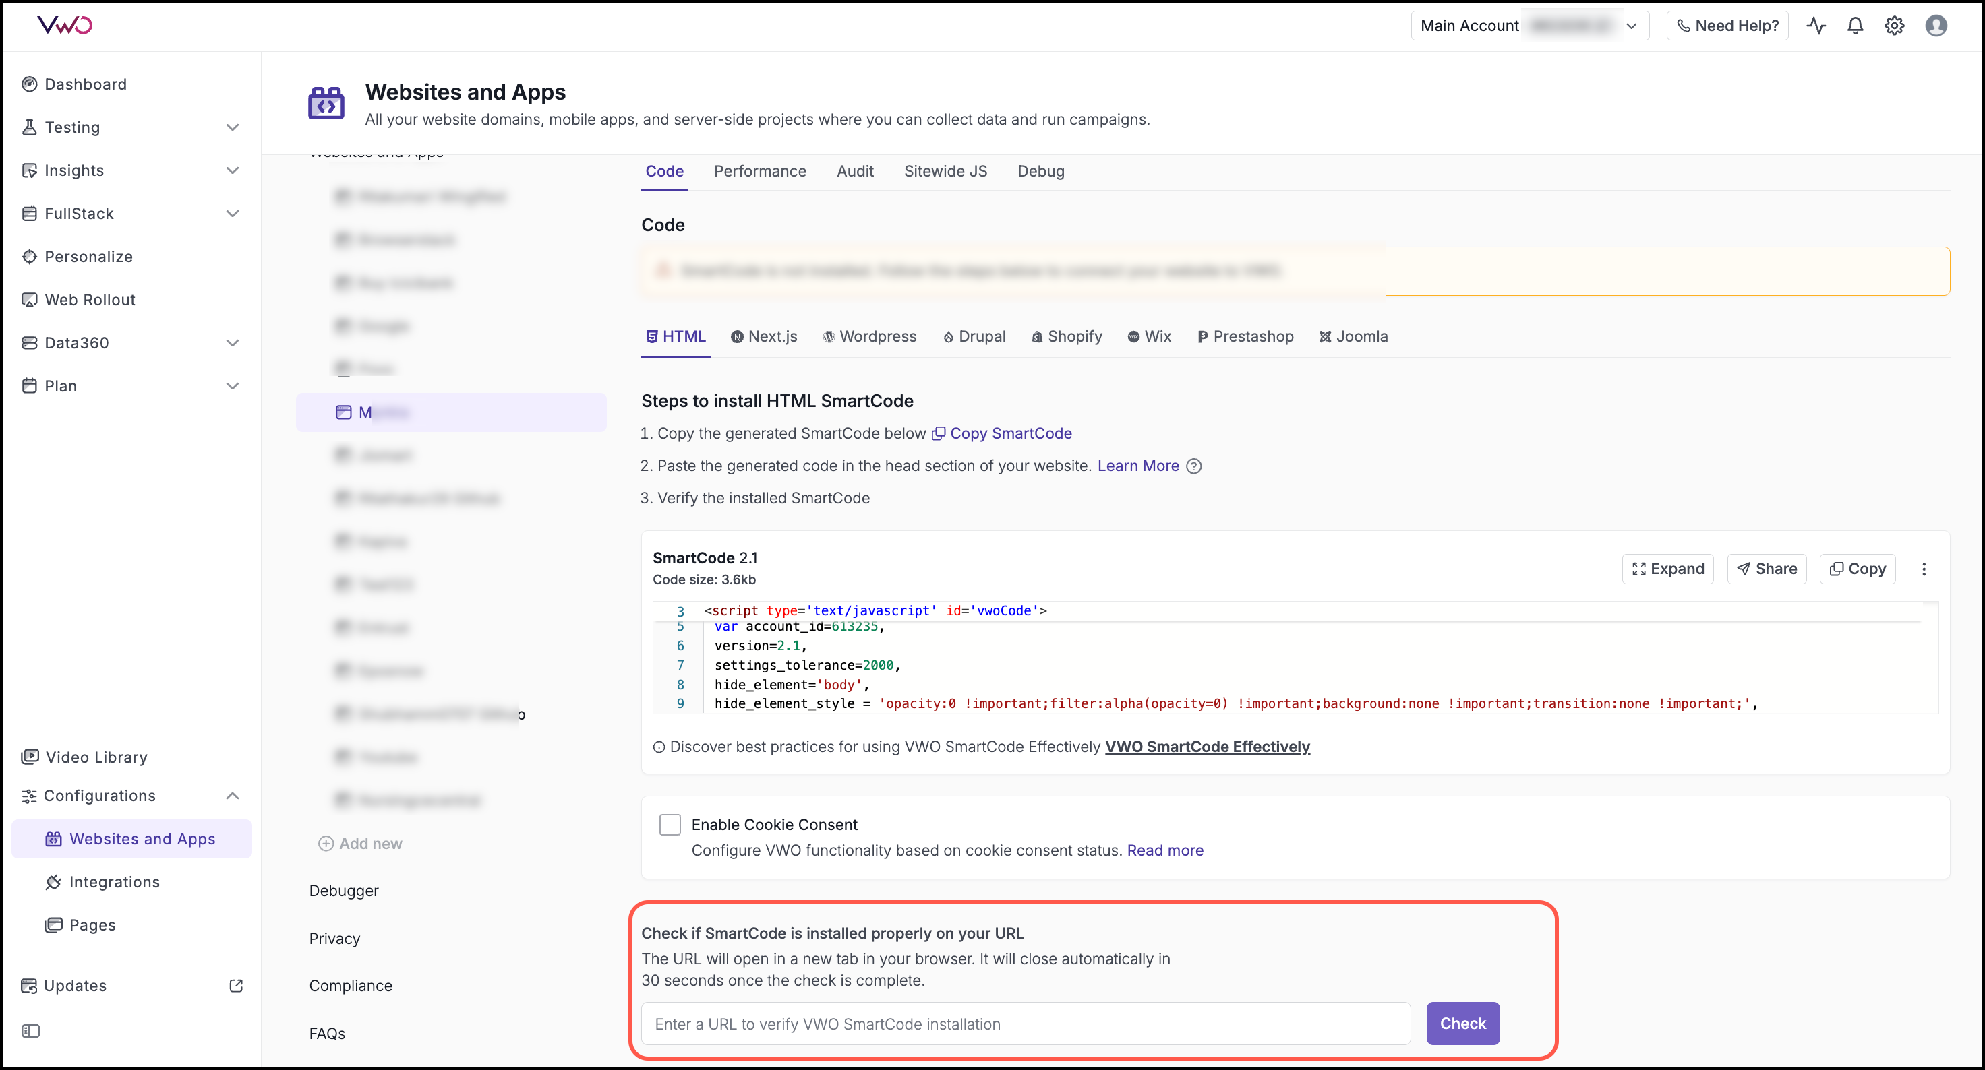Viewport: 1985px width, 1070px height.
Task: Select the Wix platform tab
Action: pos(1149,336)
